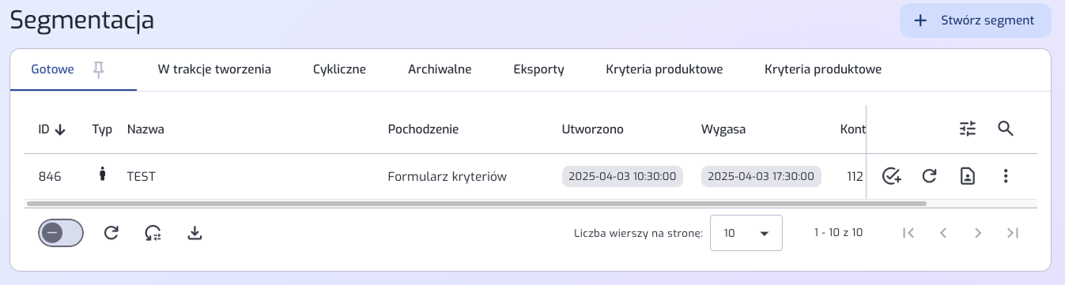Click the pin icon beside Gotowe tab
This screenshot has height=285, width=1065.
coord(99,69)
